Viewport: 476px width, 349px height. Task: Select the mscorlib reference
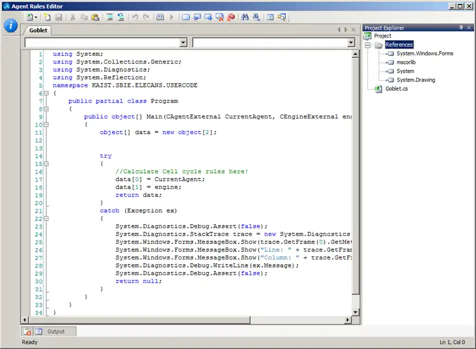point(406,62)
